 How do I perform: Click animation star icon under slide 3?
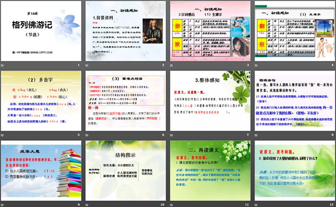click(172, 65)
